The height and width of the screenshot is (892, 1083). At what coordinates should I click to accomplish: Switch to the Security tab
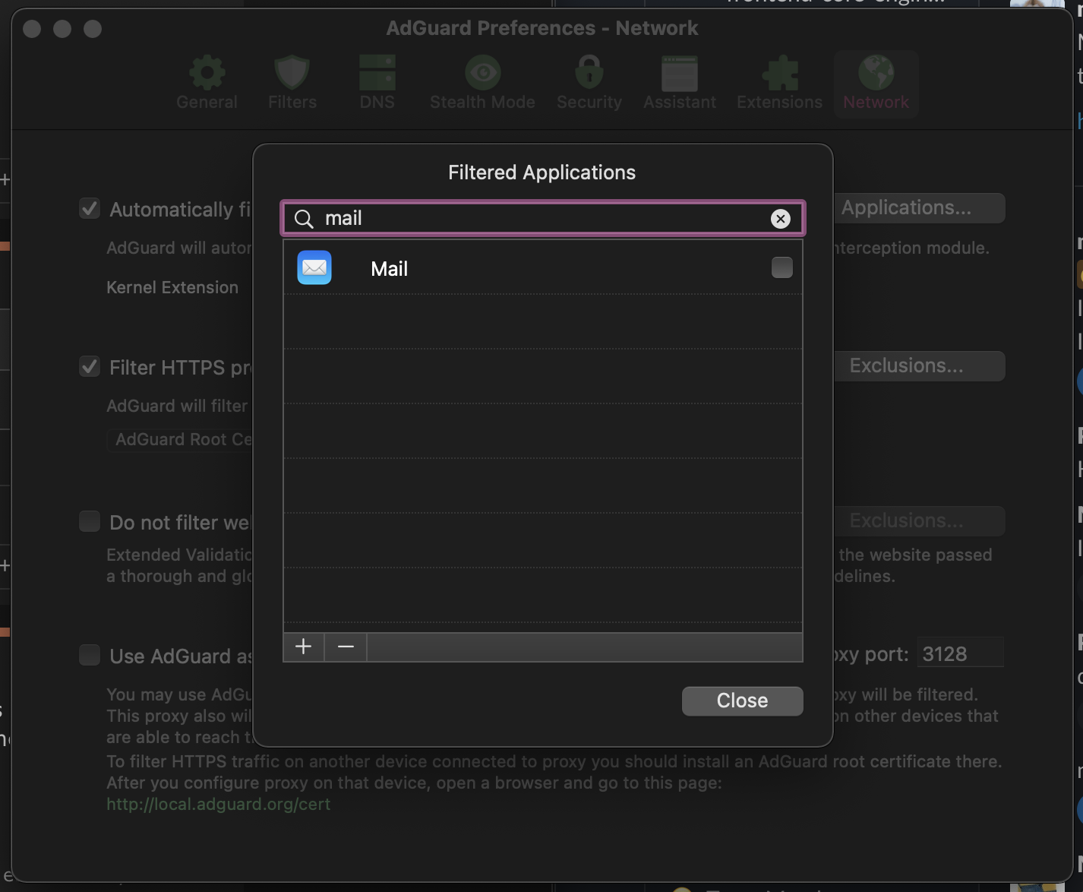tap(589, 83)
